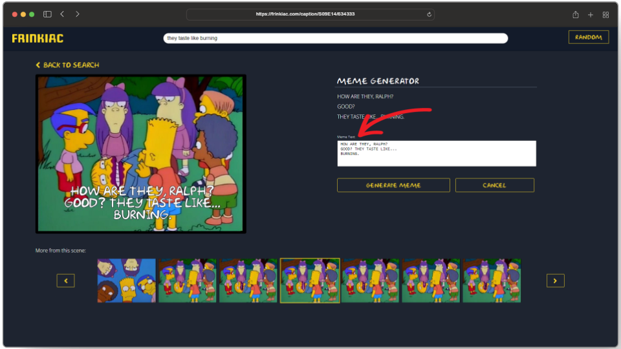621x349 pixels.
Task: Go forward with the browser forward arrow
Action: point(77,14)
